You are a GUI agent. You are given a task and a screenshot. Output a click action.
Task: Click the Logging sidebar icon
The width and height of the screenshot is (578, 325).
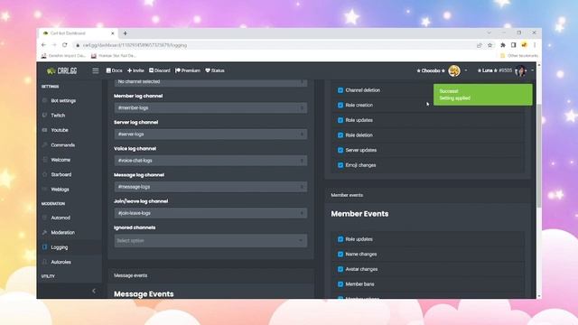coord(44,247)
